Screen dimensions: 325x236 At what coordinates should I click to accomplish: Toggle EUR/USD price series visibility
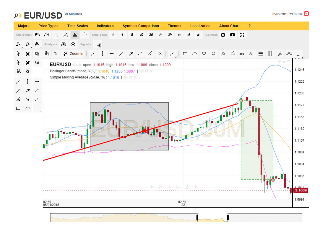tap(75, 65)
